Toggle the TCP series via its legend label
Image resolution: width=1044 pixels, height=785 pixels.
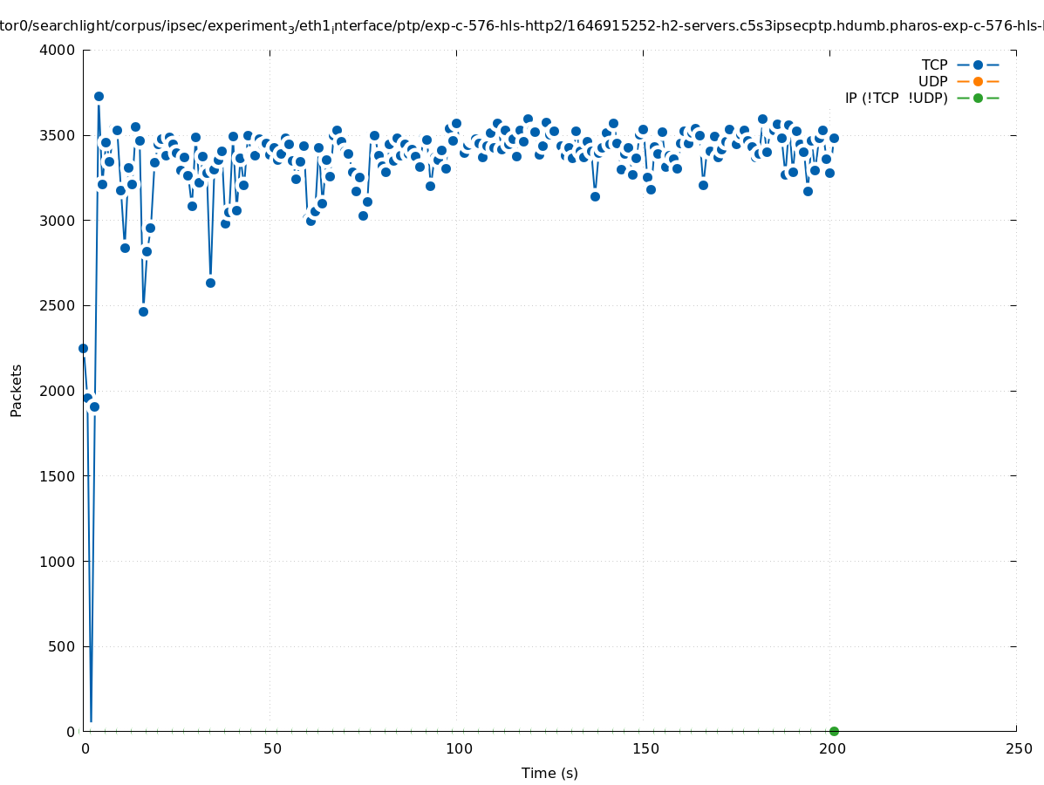[x=934, y=65]
